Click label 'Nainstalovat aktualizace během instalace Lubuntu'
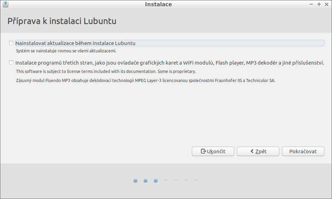This screenshot has width=332, height=199. tap(75, 43)
